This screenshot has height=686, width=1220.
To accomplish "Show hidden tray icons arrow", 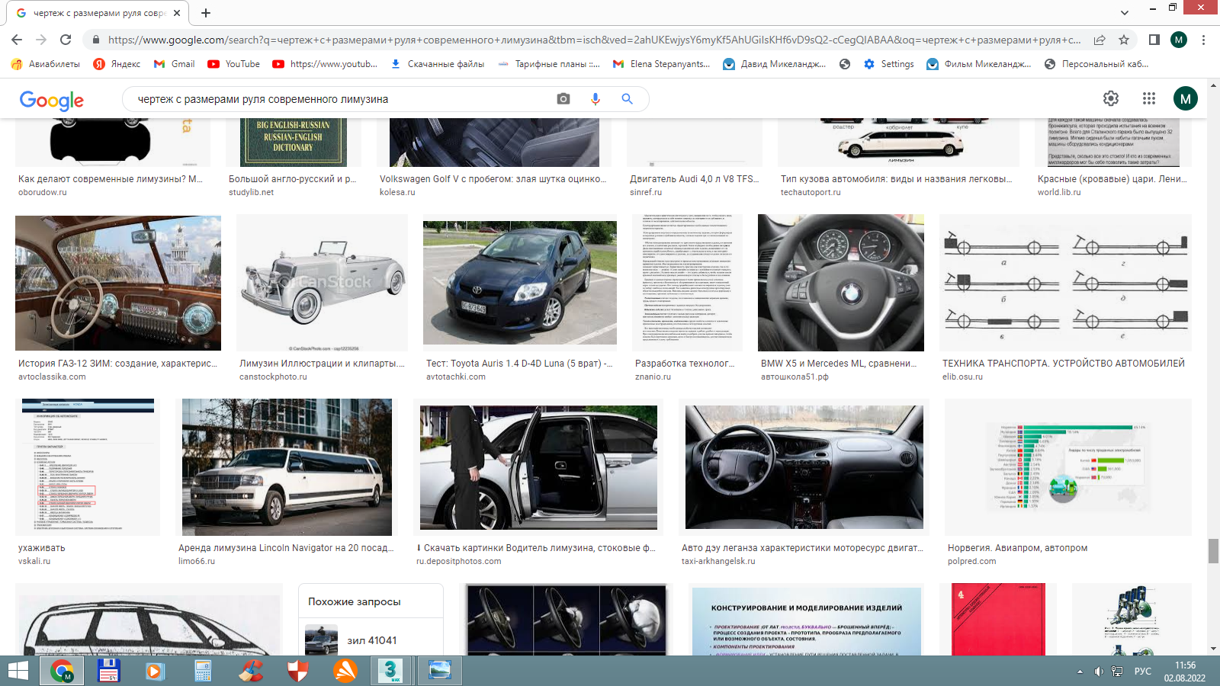I will click(1080, 672).
